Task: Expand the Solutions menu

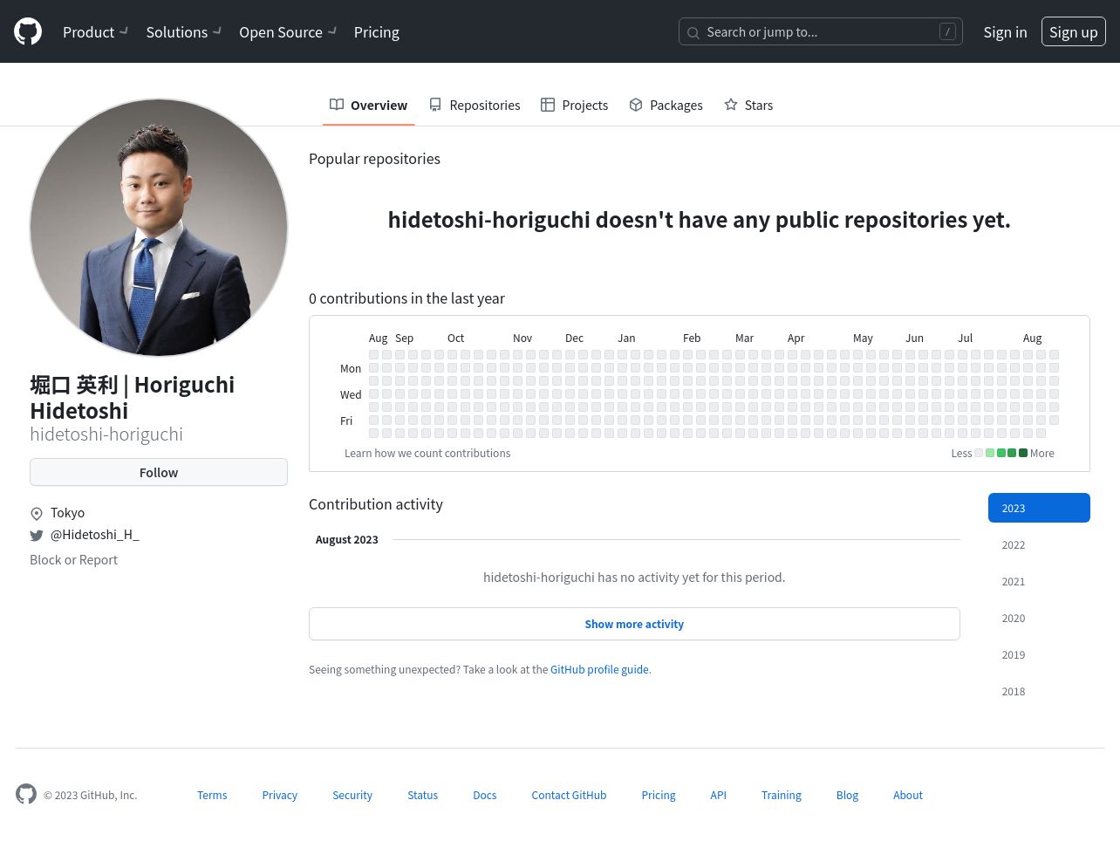Action: click(183, 31)
